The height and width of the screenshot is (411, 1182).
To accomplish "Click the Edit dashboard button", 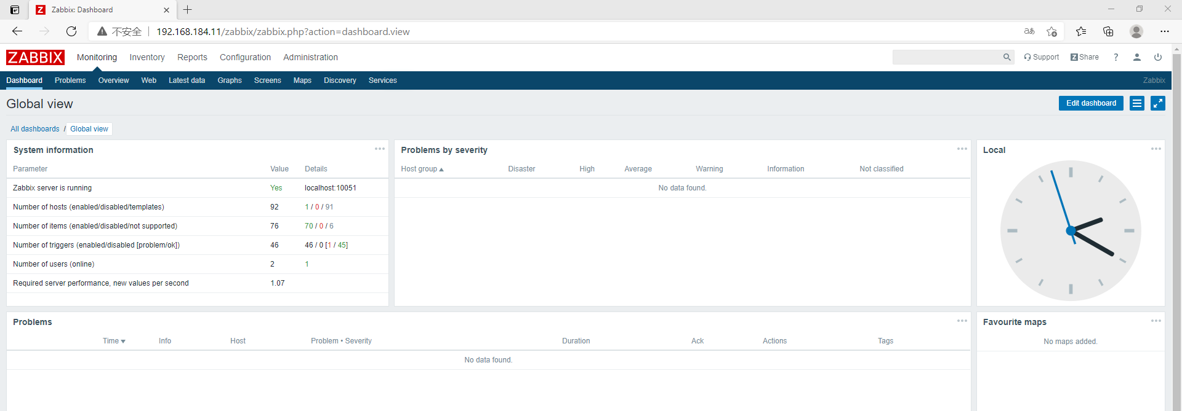I will click(1091, 103).
